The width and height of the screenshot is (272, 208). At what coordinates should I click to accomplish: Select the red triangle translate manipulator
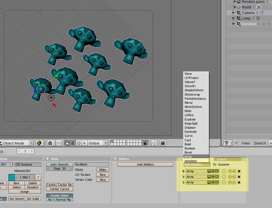[x=73, y=143]
